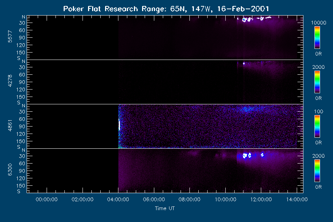The width and height of the screenshot is (333, 222).
Task: Click the 60 tick label of the 4278 panel
Action: pos(22,75)
